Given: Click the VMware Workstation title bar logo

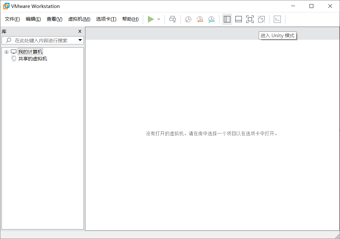Looking at the screenshot, I should tap(6, 6).
